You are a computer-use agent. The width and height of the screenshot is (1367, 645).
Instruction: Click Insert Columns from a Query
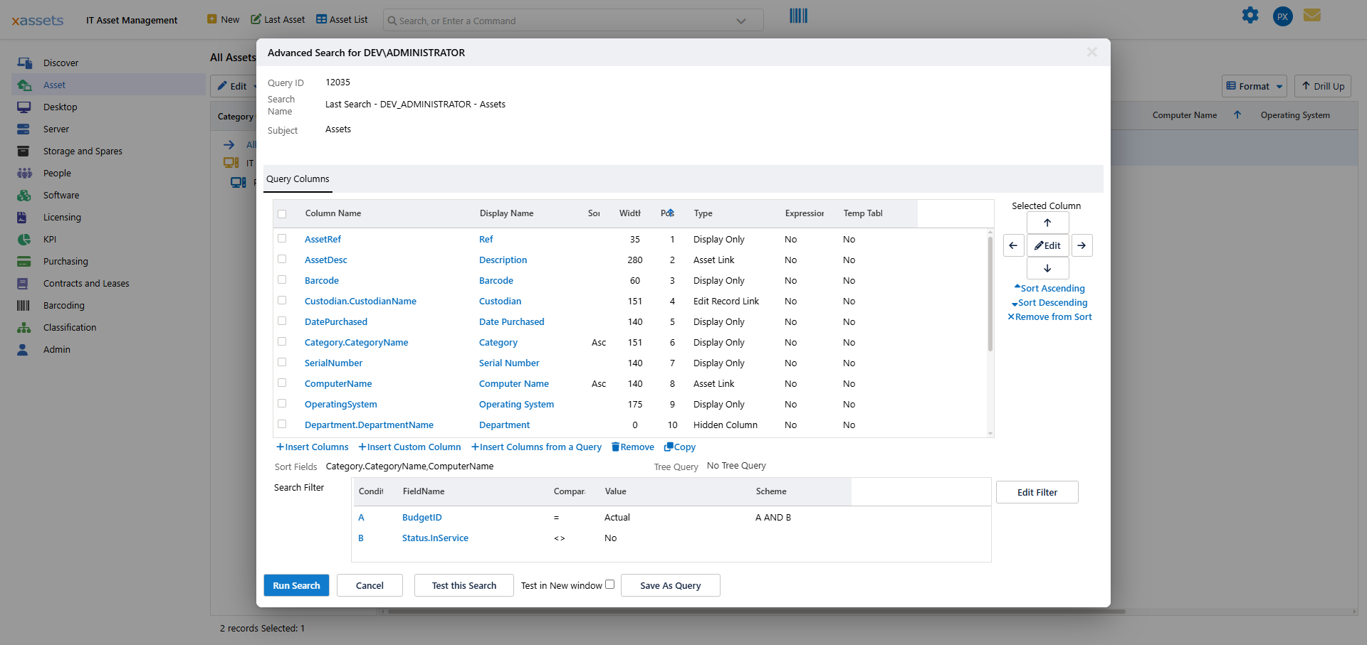pyautogui.click(x=536, y=447)
